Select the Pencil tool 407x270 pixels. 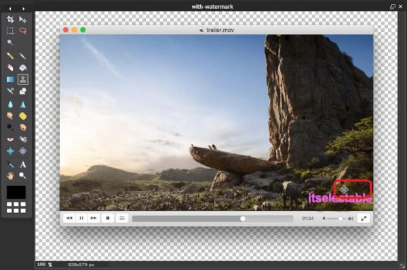10,56
